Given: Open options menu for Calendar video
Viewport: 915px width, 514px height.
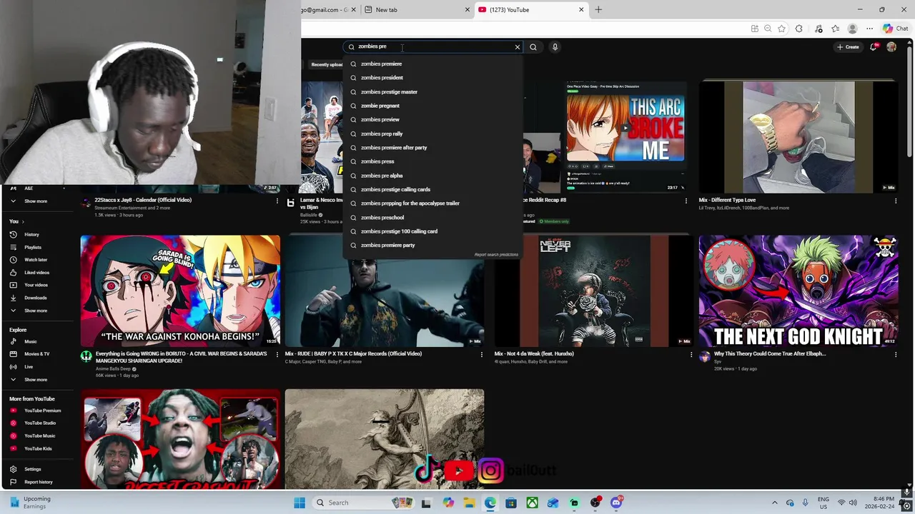Looking at the screenshot, I should pyautogui.click(x=277, y=201).
